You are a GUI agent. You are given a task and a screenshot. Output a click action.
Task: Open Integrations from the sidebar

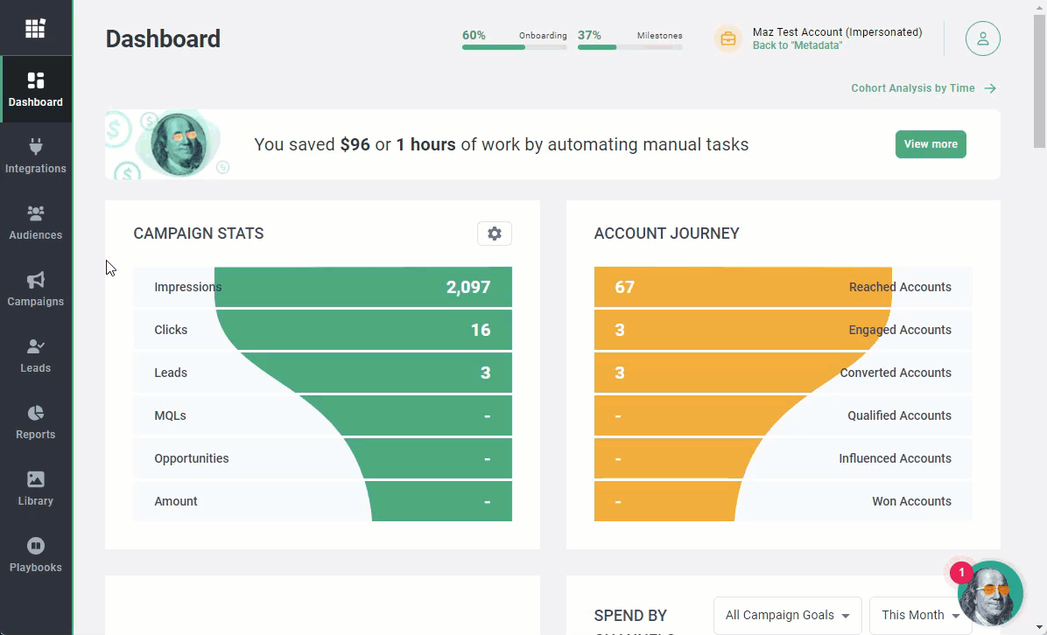pyautogui.click(x=36, y=156)
